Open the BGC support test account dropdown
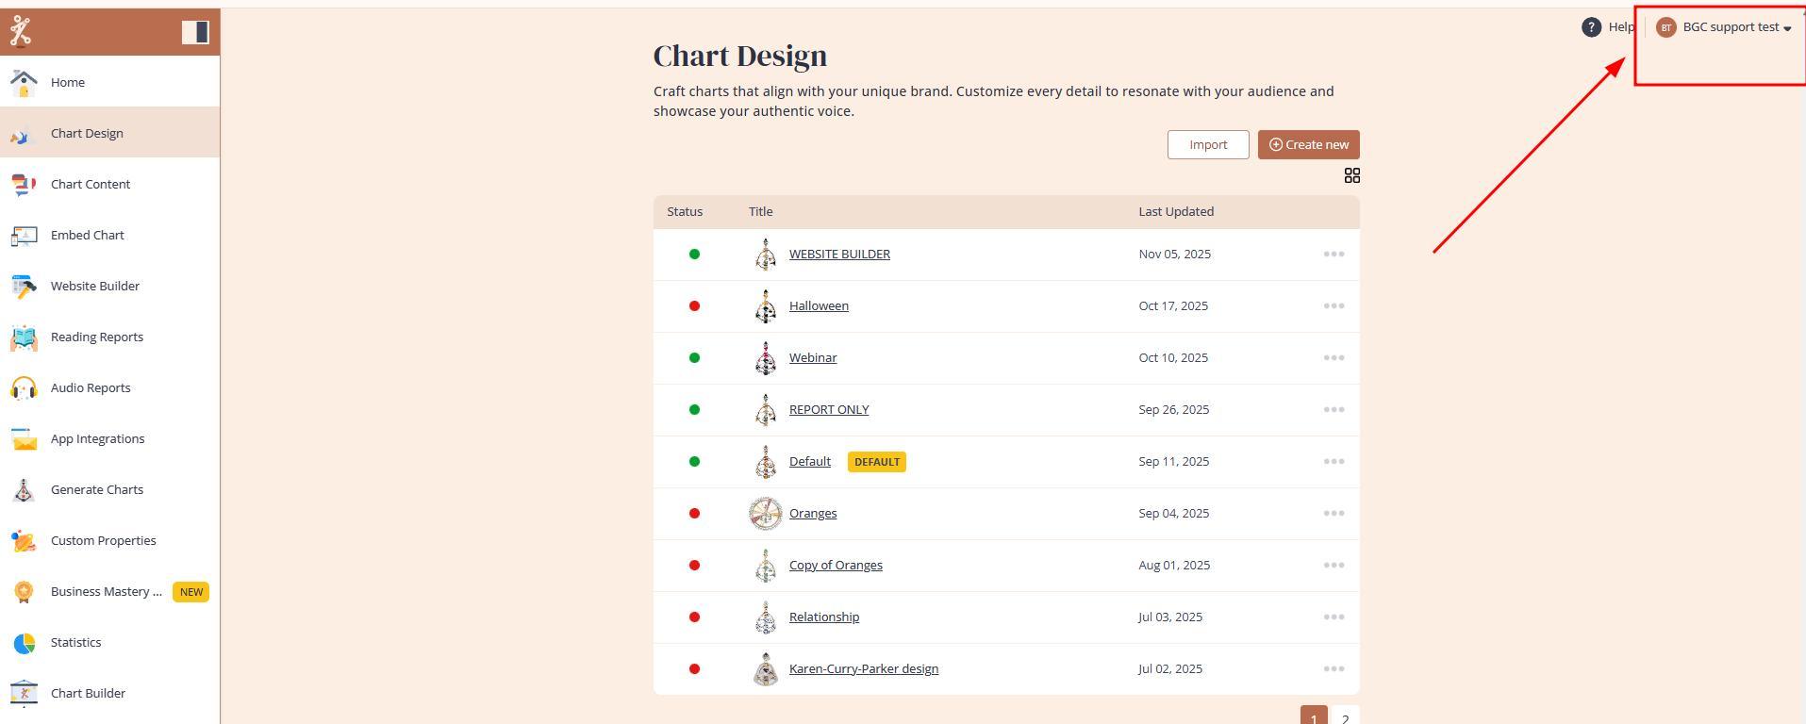1806x724 pixels. click(1724, 27)
